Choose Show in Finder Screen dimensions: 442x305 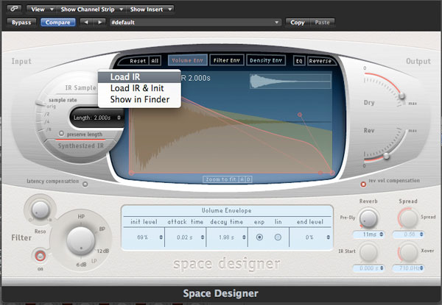click(x=139, y=99)
